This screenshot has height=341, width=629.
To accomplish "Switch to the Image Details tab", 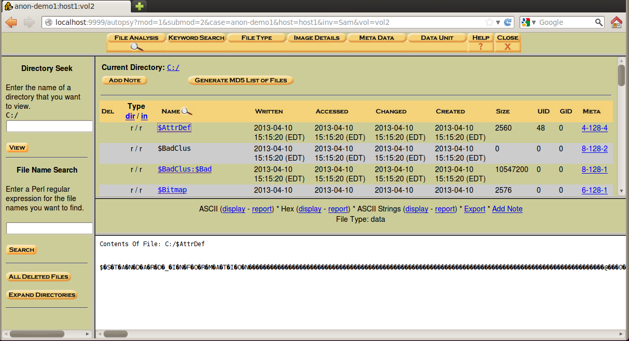I will point(317,38).
